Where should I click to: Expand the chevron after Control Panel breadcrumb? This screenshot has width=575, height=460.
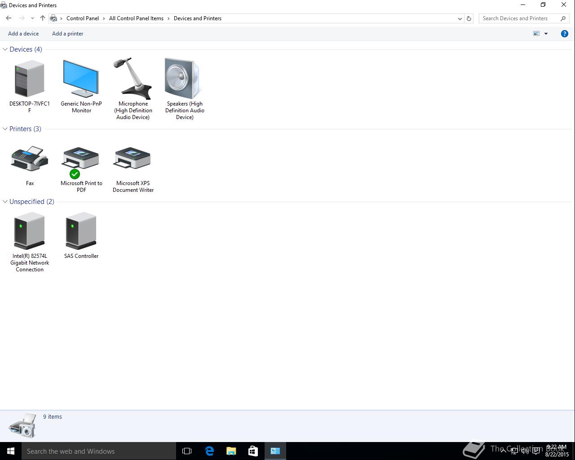104,18
